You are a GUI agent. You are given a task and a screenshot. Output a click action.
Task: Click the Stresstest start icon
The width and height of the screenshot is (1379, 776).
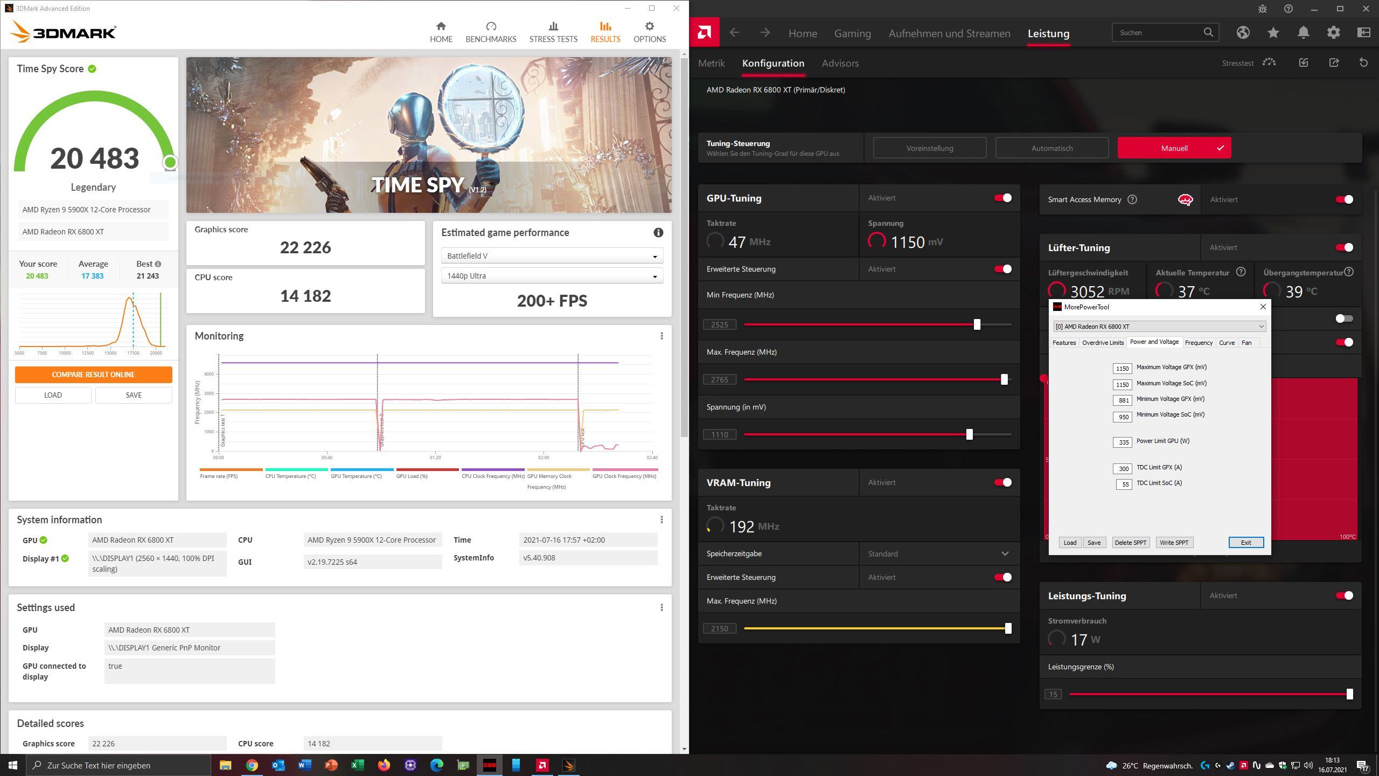click(1269, 63)
